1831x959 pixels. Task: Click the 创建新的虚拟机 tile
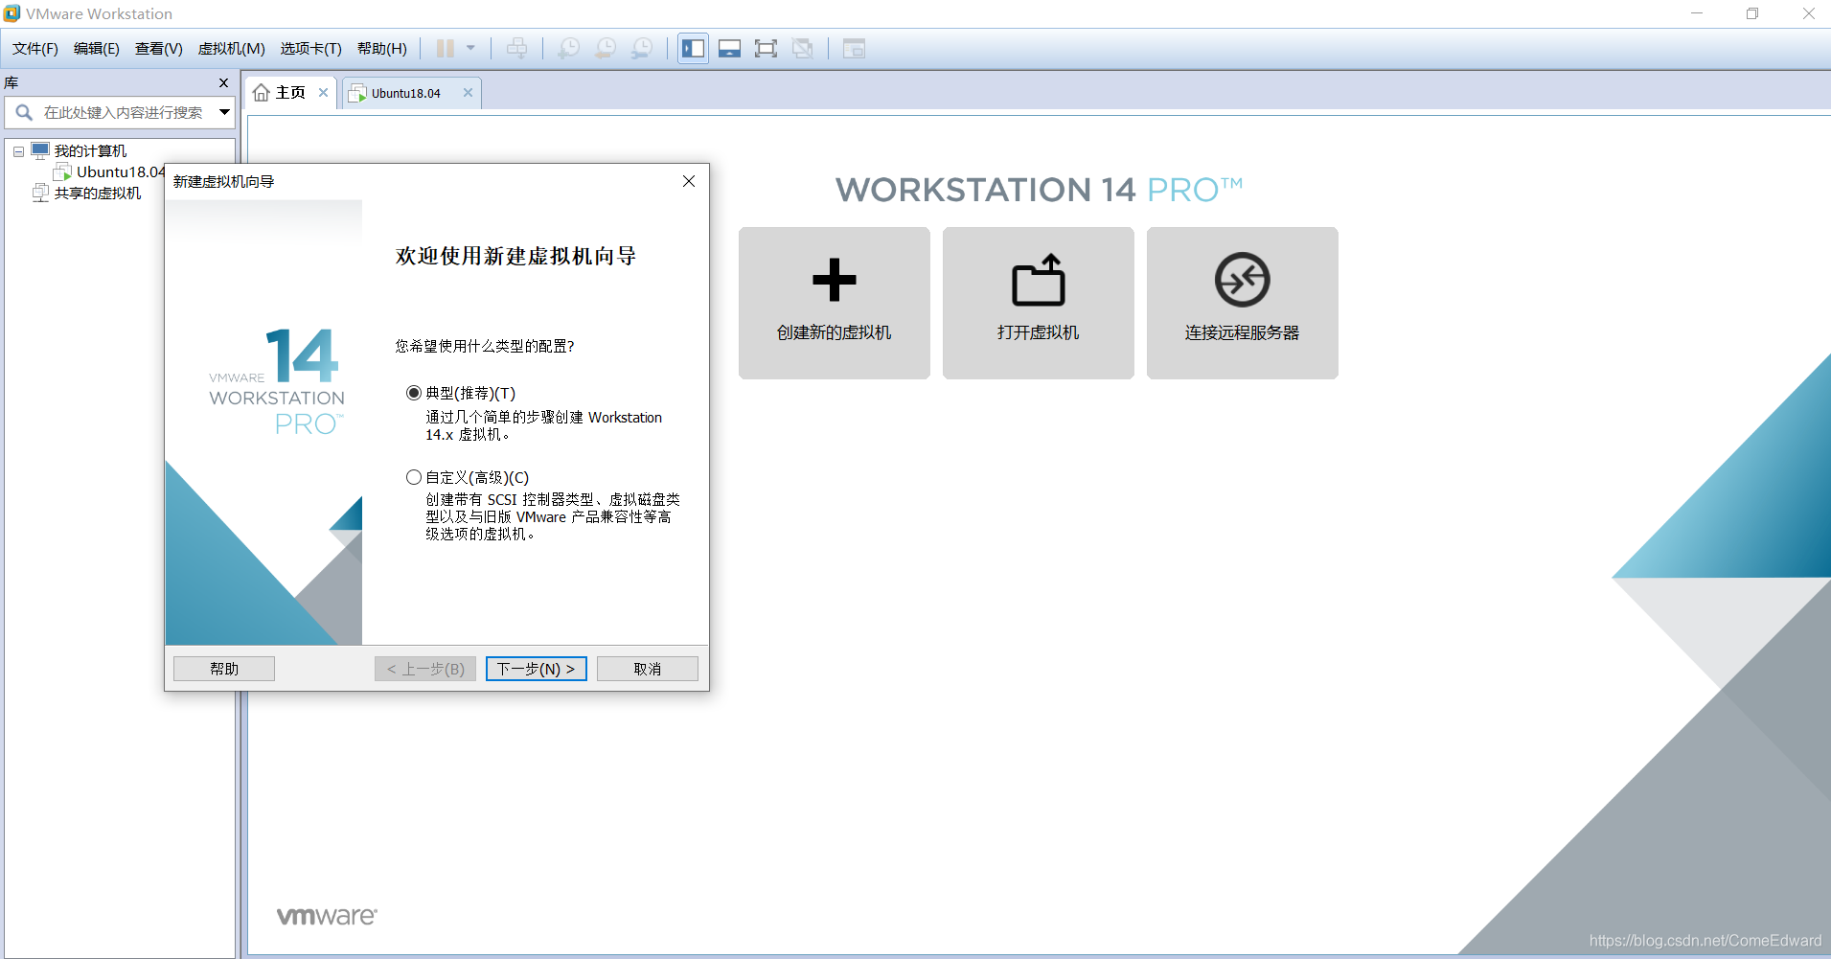(x=835, y=303)
